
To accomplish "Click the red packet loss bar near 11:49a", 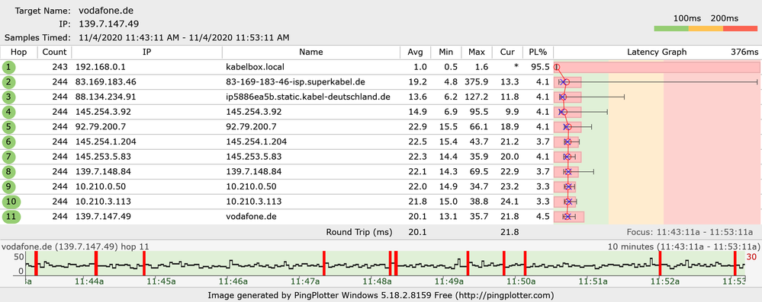I will [468, 263].
